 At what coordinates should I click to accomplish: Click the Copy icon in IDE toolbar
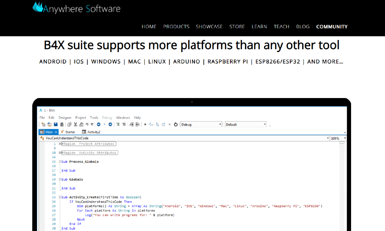point(69,125)
